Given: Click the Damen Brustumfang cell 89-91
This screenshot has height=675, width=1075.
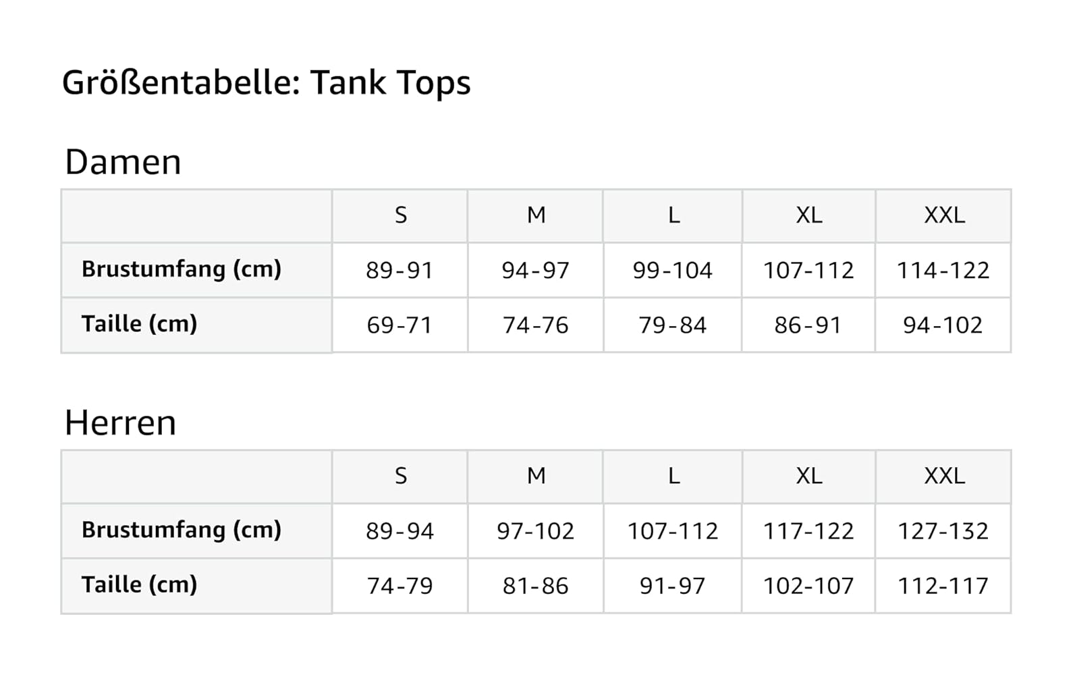Looking at the screenshot, I should 399,271.
